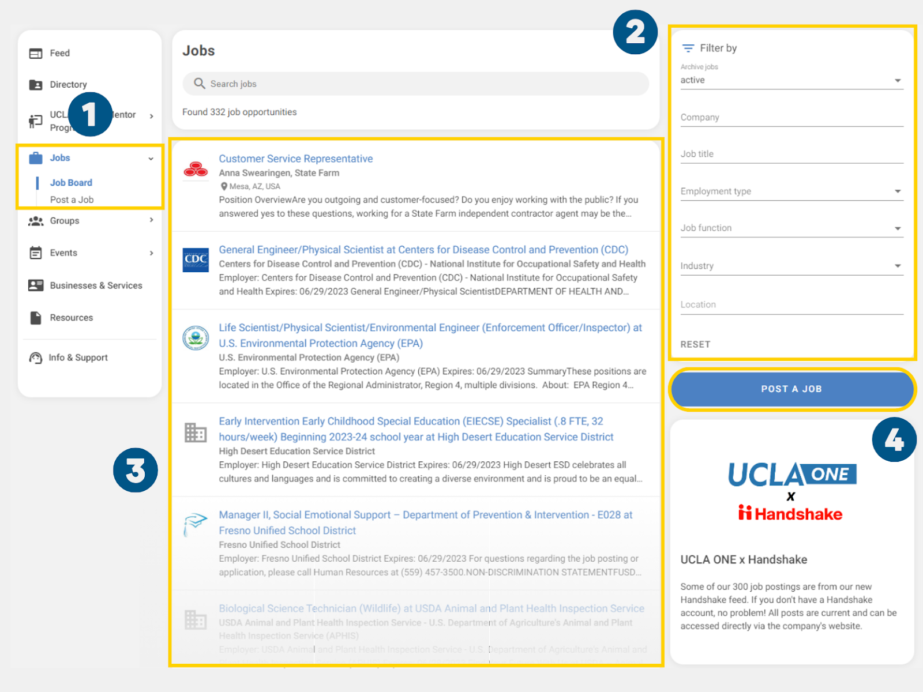This screenshot has width=923, height=692.
Task: Open Manager II, Social Emotional Support job
Action: point(426,522)
